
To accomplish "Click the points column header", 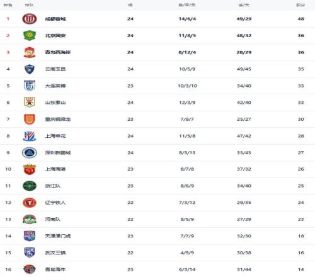I will pos(301,5).
